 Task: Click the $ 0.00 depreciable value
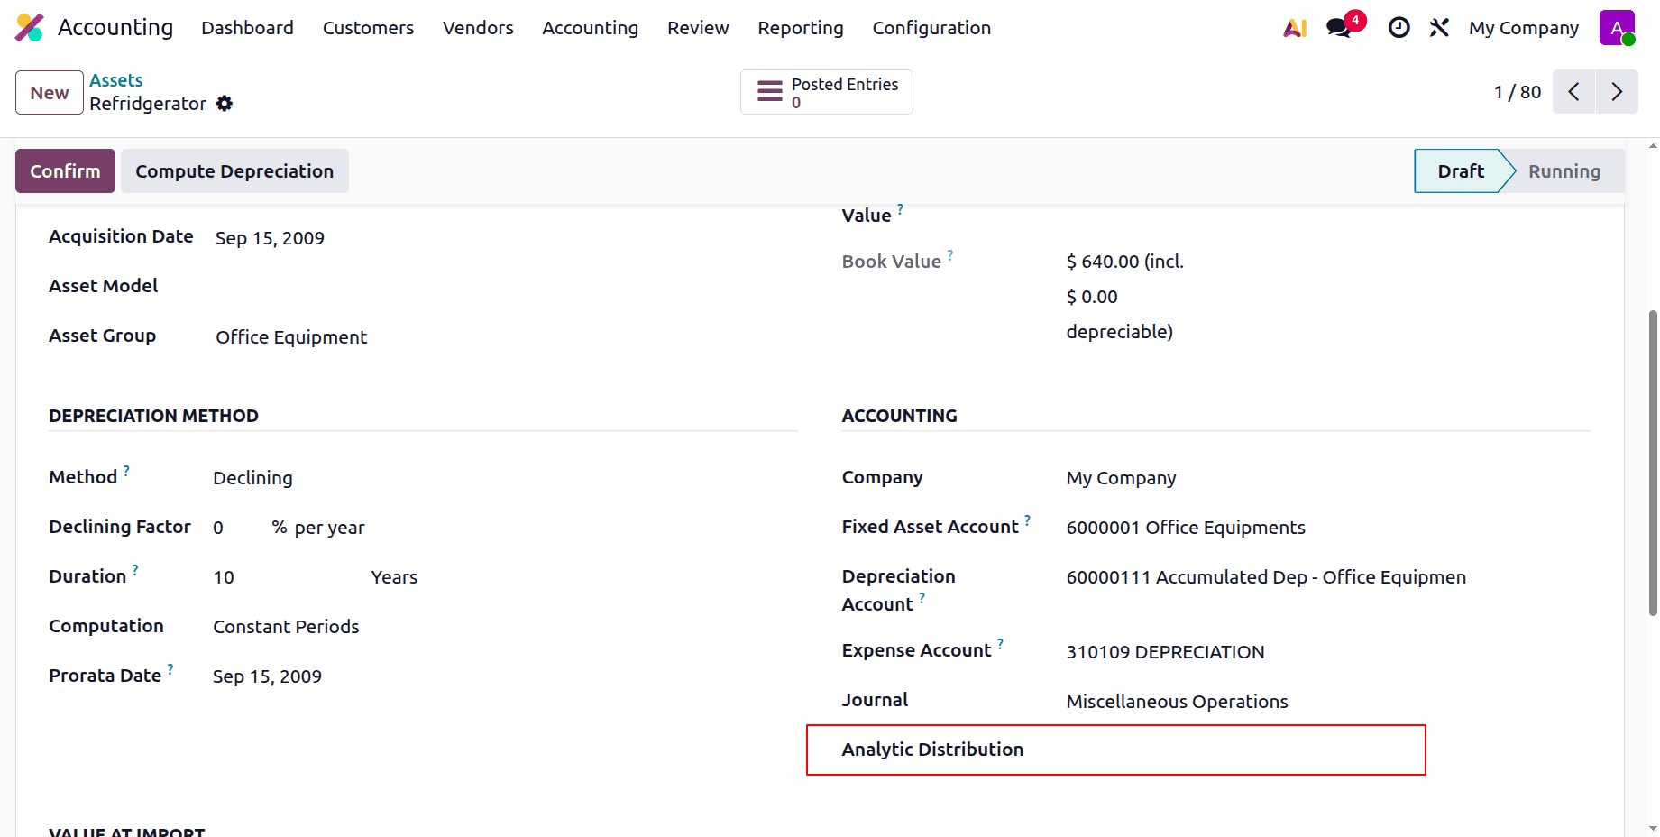[1092, 297]
